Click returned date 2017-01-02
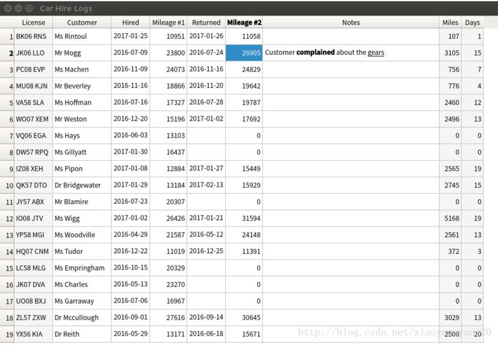The height and width of the screenshot is (347, 498). (x=206, y=119)
